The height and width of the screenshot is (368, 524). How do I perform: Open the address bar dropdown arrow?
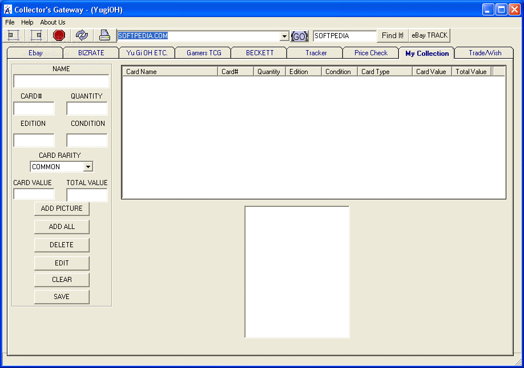284,36
